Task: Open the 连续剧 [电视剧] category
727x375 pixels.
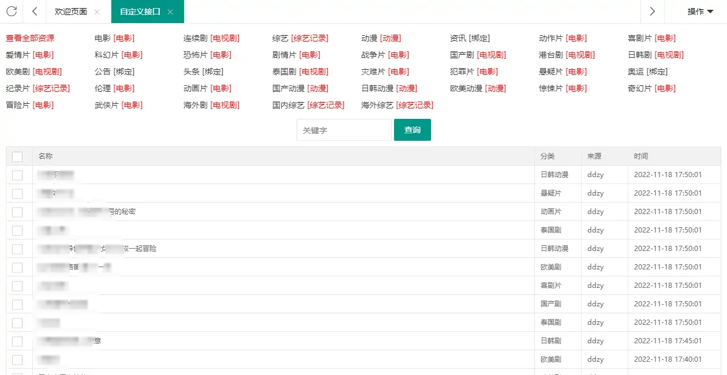Action: pos(211,38)
